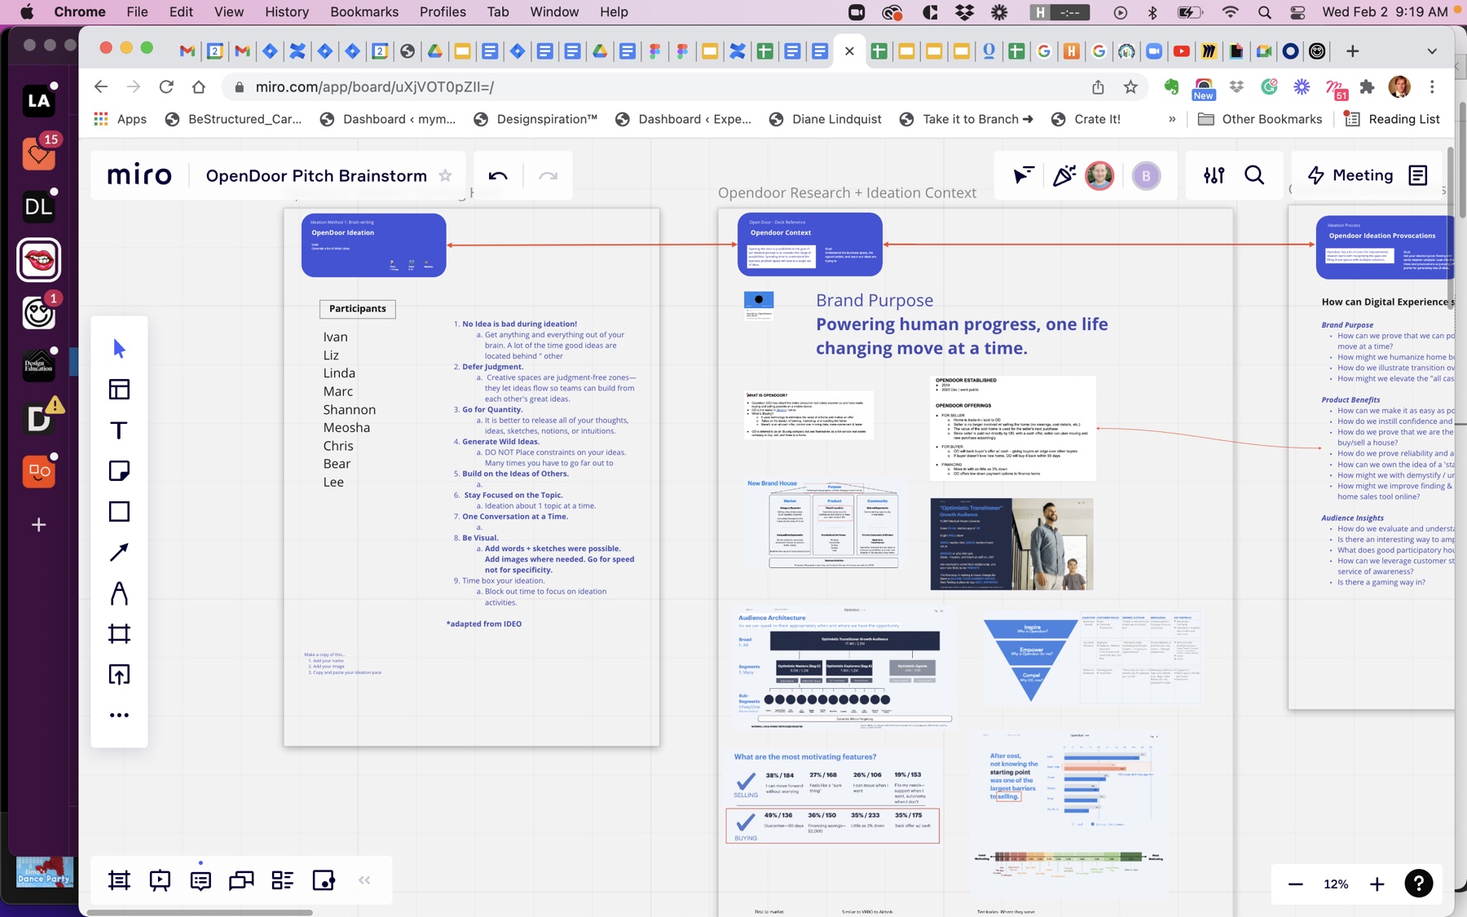The image size is (1467, 917).
Task: Open the zoom level 12% menu
Action: [x=1336, y=884]
